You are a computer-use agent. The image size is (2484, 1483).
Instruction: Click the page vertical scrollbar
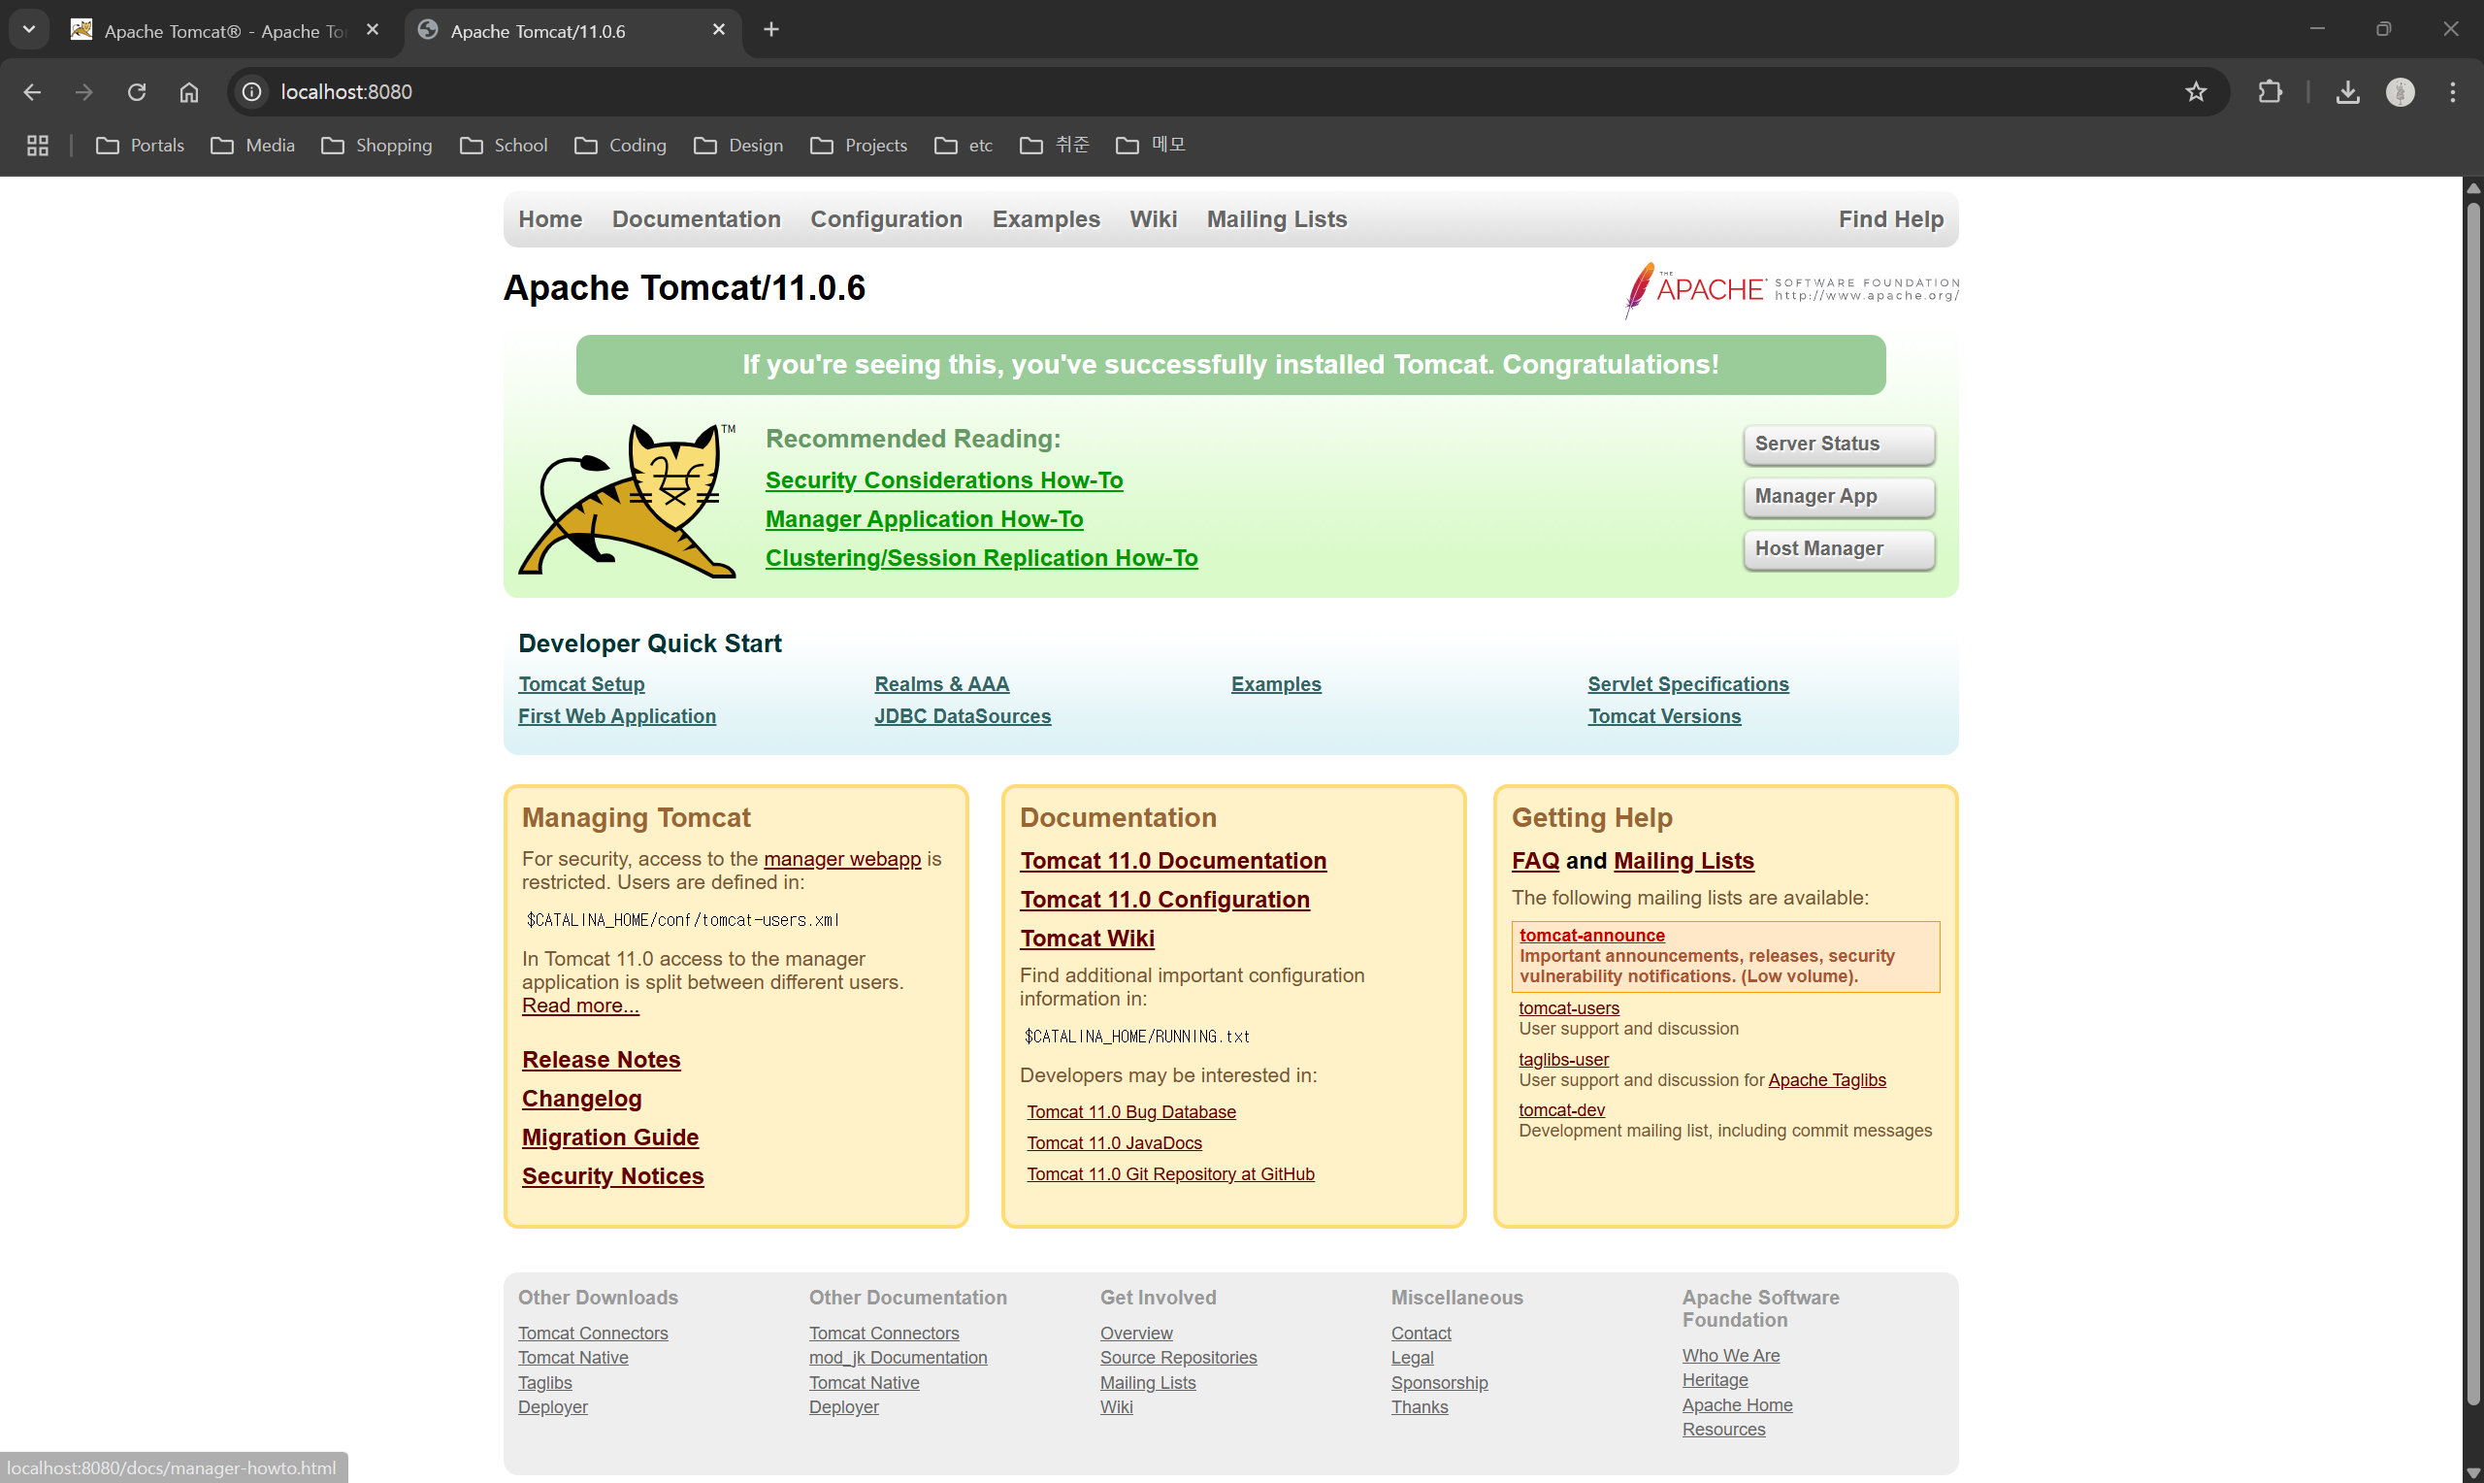(x=2472, y=800)
